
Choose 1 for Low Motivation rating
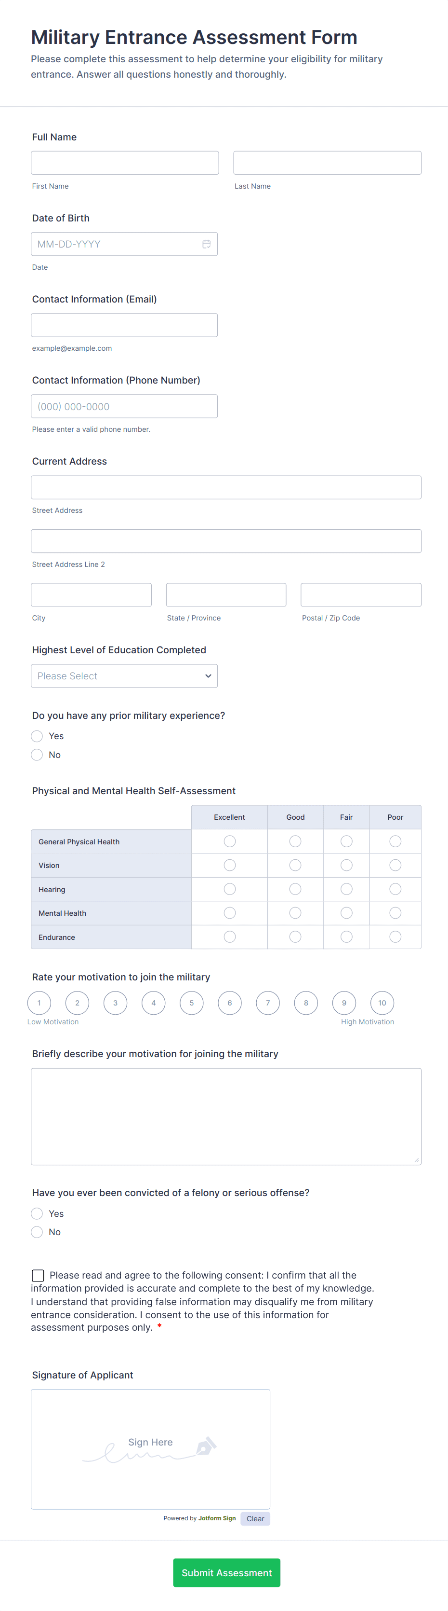(39, 1003)
